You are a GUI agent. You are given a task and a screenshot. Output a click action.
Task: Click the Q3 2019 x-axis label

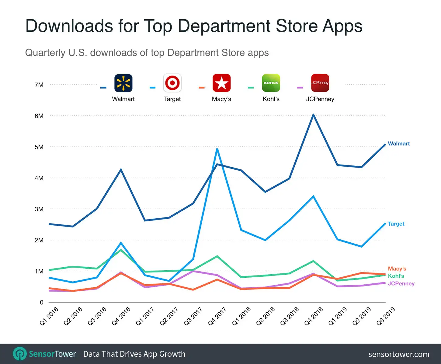click(386, 316)
